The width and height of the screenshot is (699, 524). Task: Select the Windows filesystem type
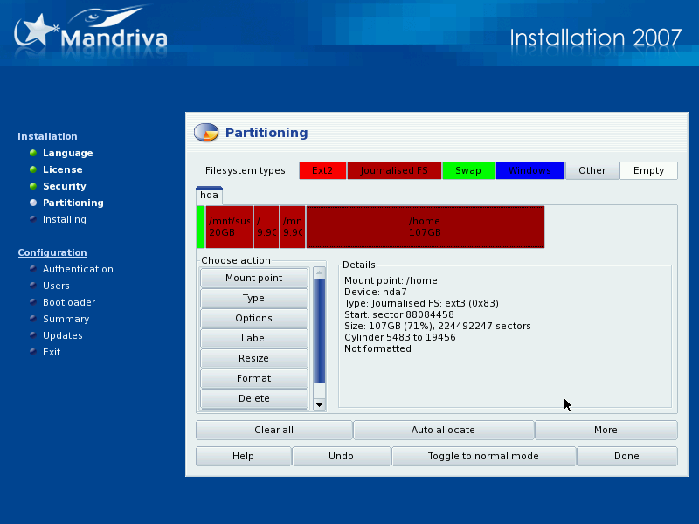pos(529,170)
